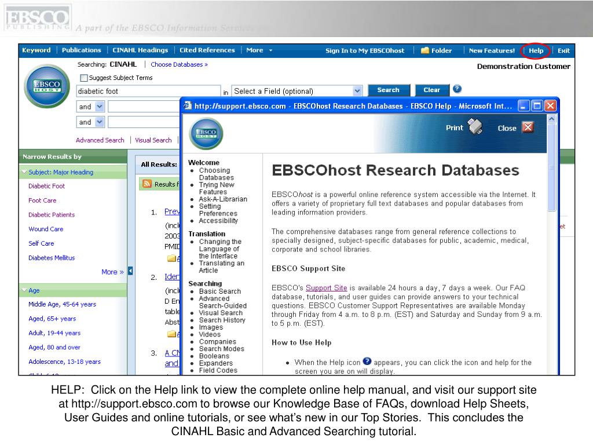Click the third search term input field
The height and width of the screenshot is (445, 593).
(x=144, y=122)
